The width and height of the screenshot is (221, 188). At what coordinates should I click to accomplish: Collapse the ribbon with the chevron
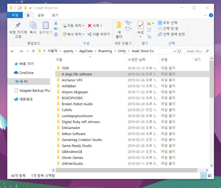click(205, 15)
